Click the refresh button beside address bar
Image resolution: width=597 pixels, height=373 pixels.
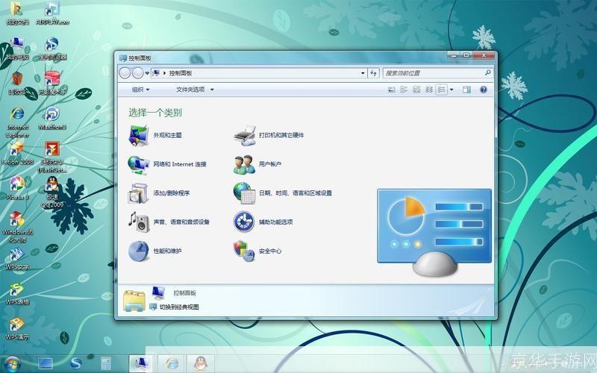click(x=373, y=73)
